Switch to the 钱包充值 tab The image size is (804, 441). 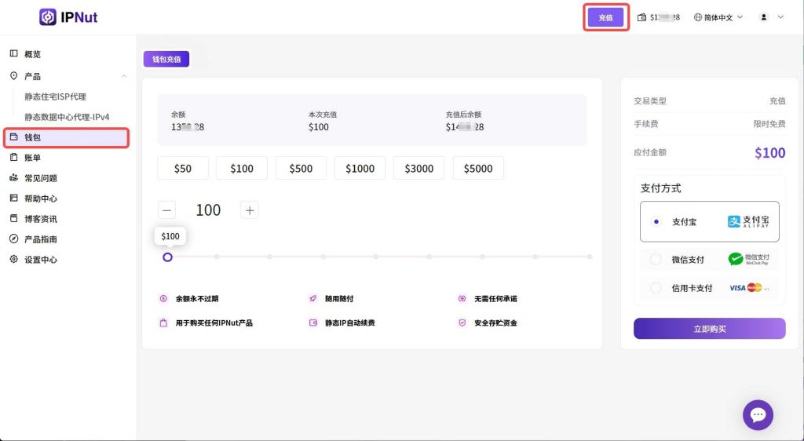(166, 60)
